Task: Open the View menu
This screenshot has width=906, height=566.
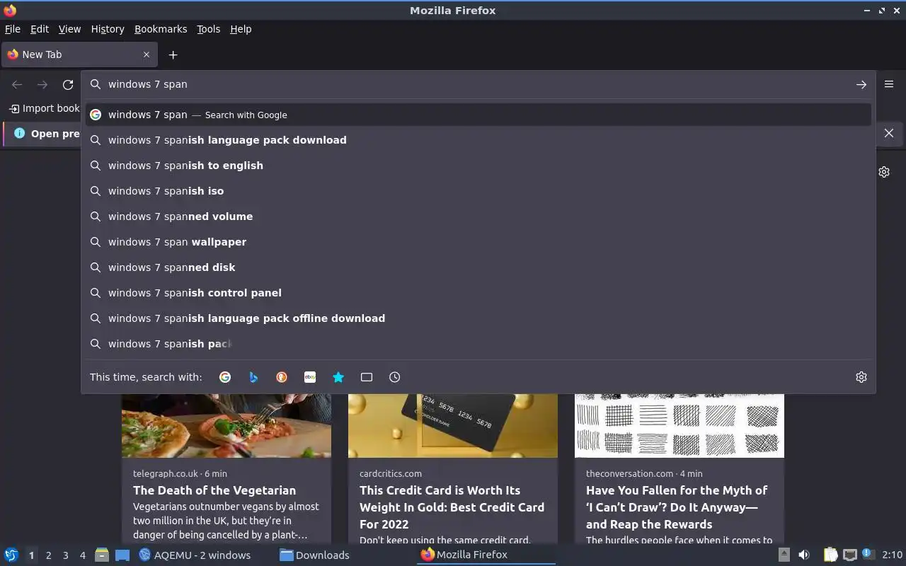Action: [69, 29]
